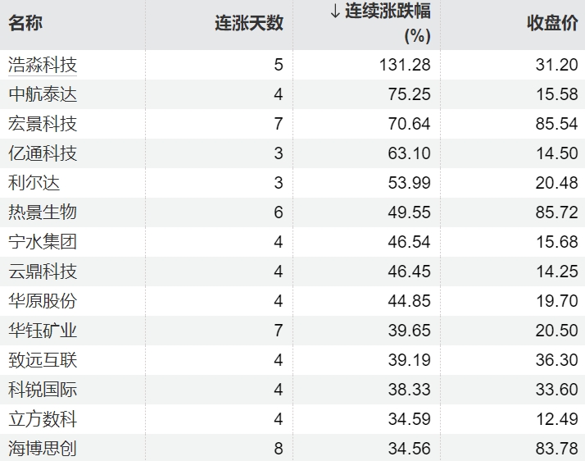Screen dimensions: 585x461
Task: Click the 利尔达 stock name
Action: click(34, 183)
